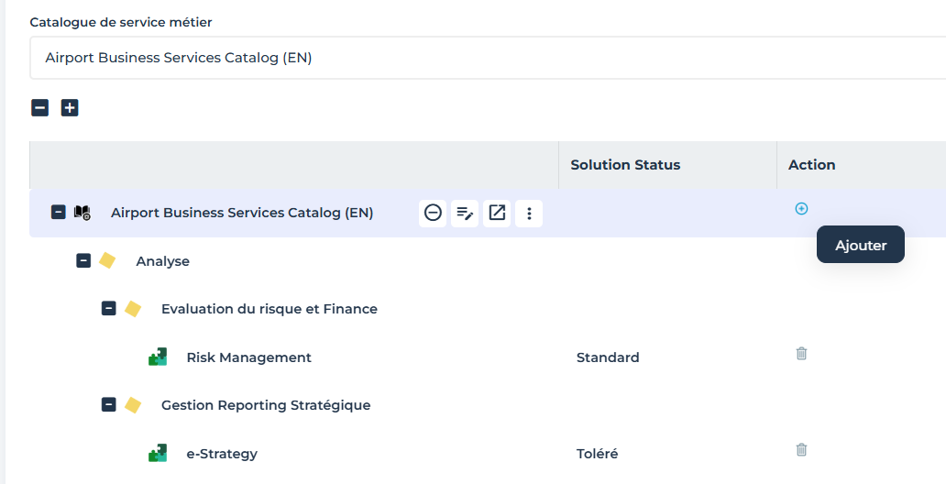The image size is (946, 484).
Task: Collapse Evaluation du risque et Finance node
Action: coord(108,309)
